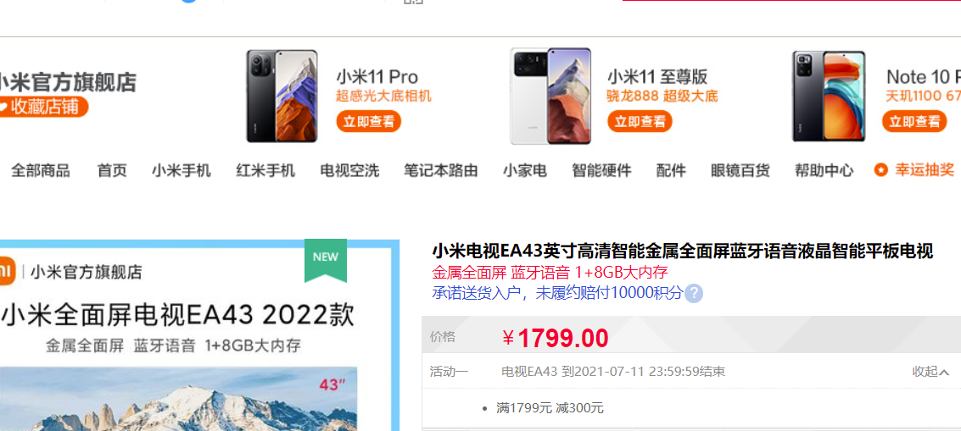Click 立即查看 under Note 10 Pro

tap(914, 121)
